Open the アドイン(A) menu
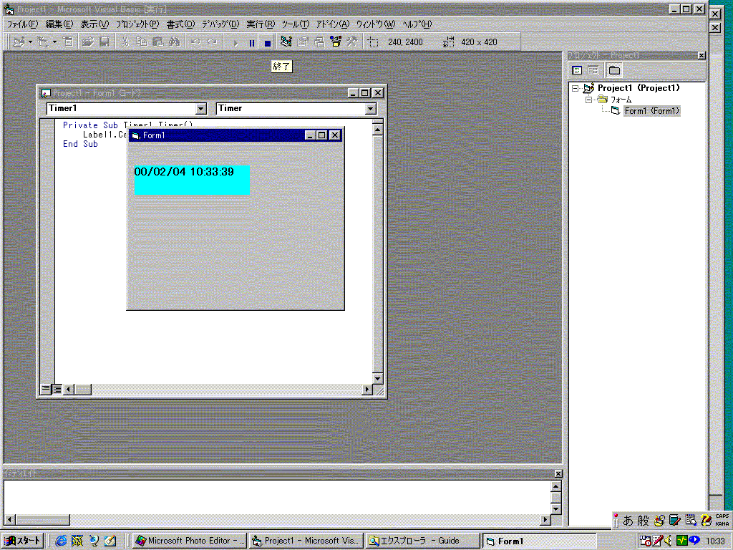Viewport: 733px width, 550px height. click(x=332, y=24)
